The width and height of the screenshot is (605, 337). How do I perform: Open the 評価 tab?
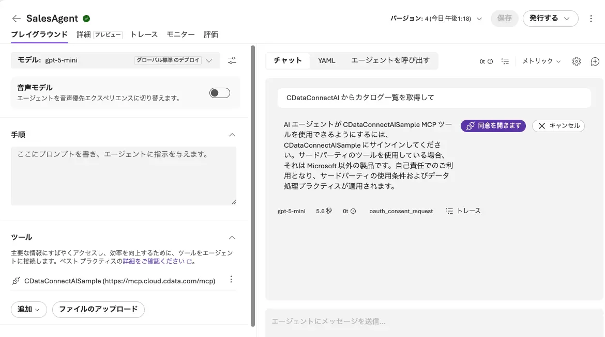click(x=210, y=34)
